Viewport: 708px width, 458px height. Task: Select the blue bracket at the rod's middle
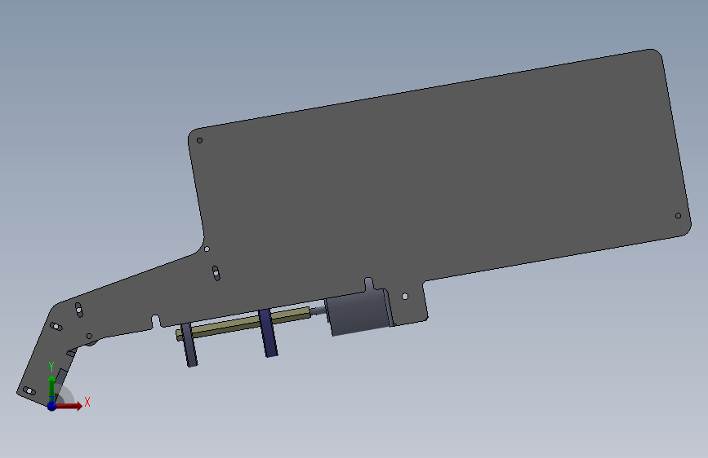tap(268, 333)
